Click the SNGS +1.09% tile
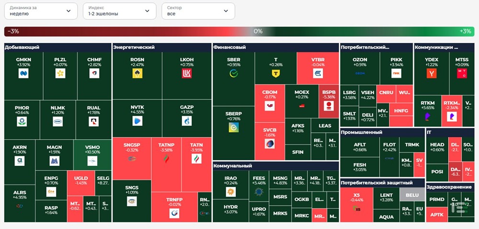 click(x=132, y=201)
